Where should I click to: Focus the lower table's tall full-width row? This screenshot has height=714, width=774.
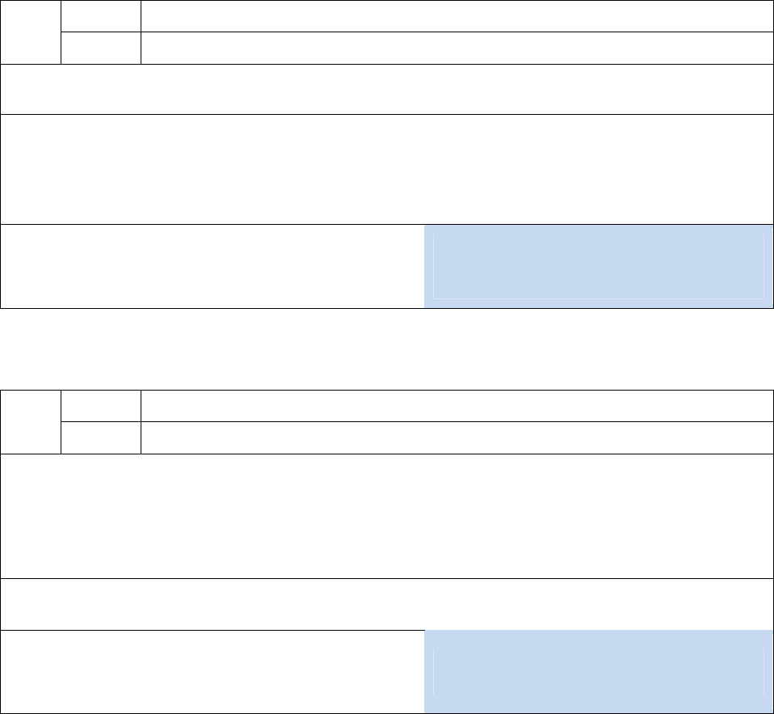[387, 516]
